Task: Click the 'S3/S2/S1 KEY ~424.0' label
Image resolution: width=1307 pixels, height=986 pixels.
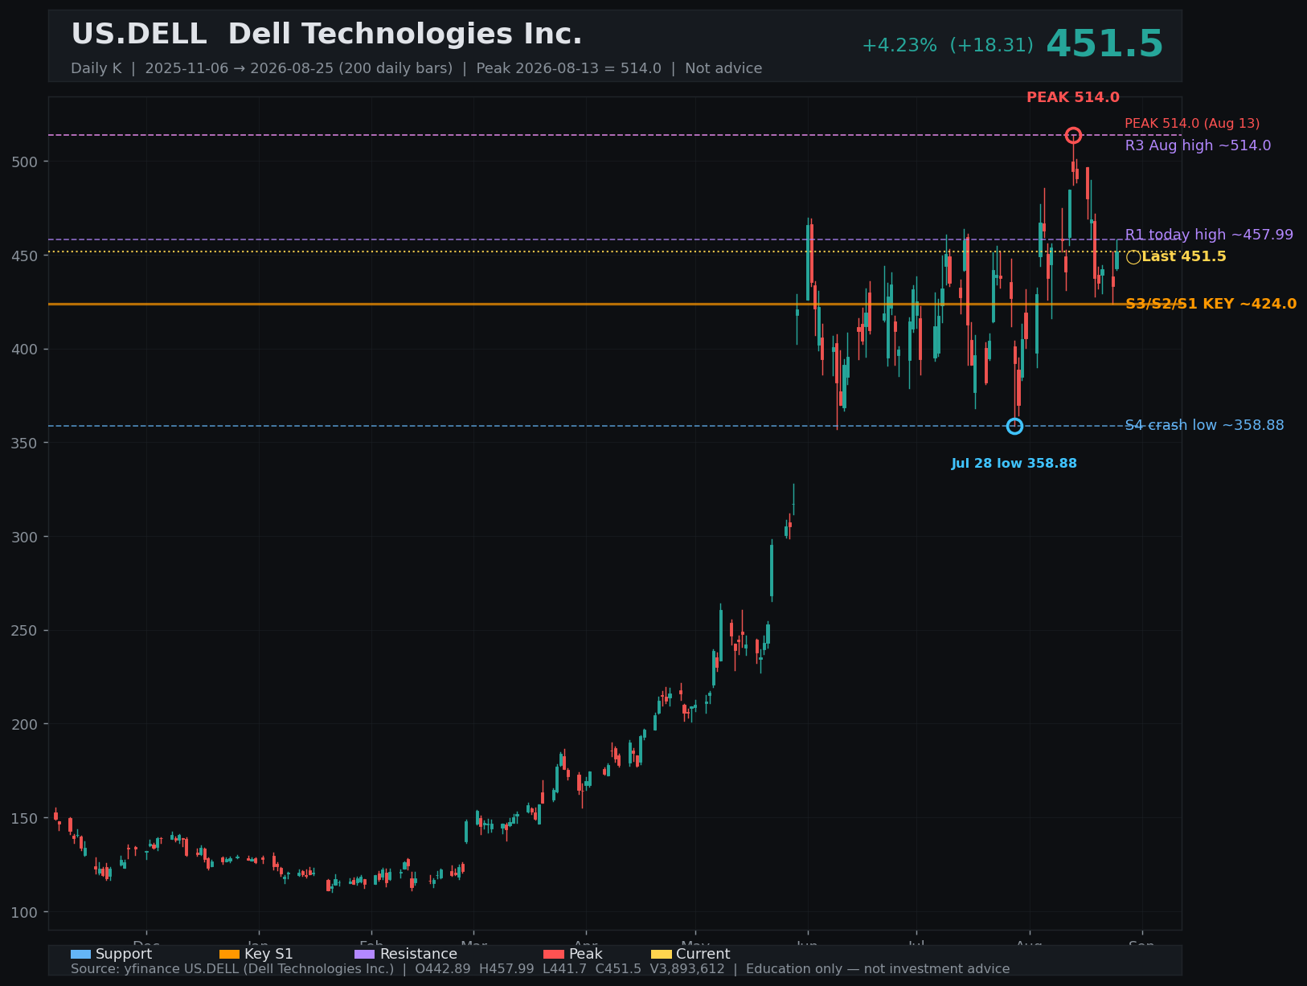Action: pyautogui.click(x=1211, y=304)
